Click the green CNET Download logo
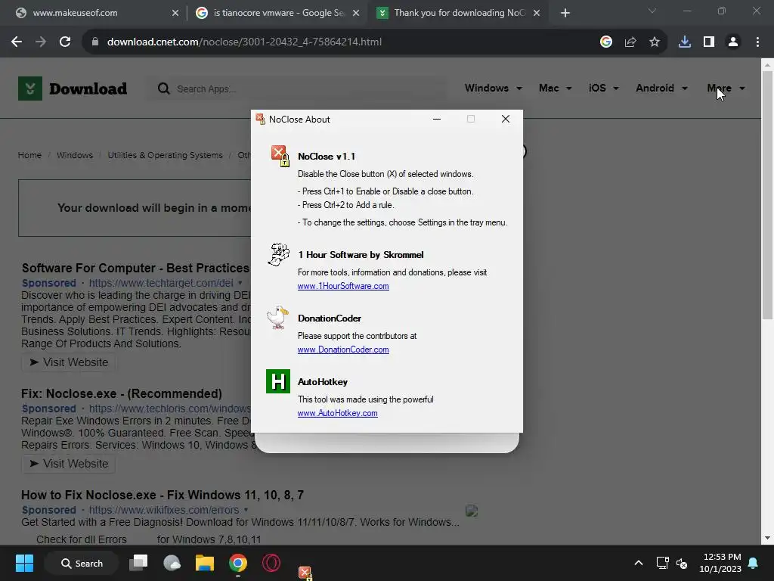774x581 pixels. (x=30, y=89)
